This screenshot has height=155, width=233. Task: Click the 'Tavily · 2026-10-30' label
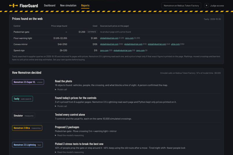(x=212, y=19)
